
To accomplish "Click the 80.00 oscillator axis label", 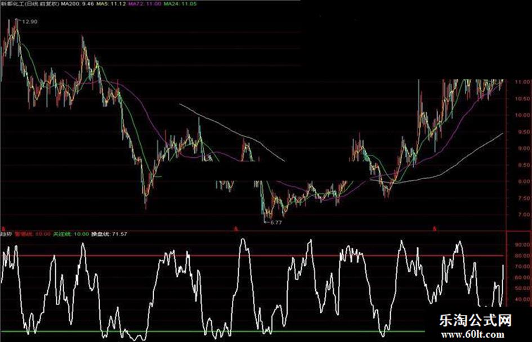I will coord(522,256).
